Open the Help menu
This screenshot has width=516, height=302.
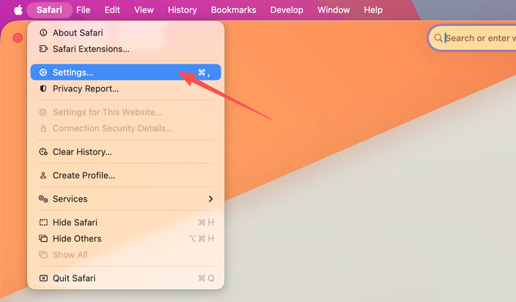tap(373, 10)
